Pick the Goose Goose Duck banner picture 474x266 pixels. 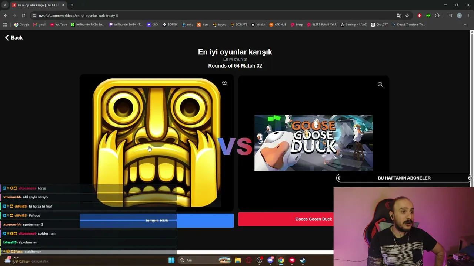[x=314, y=143]
